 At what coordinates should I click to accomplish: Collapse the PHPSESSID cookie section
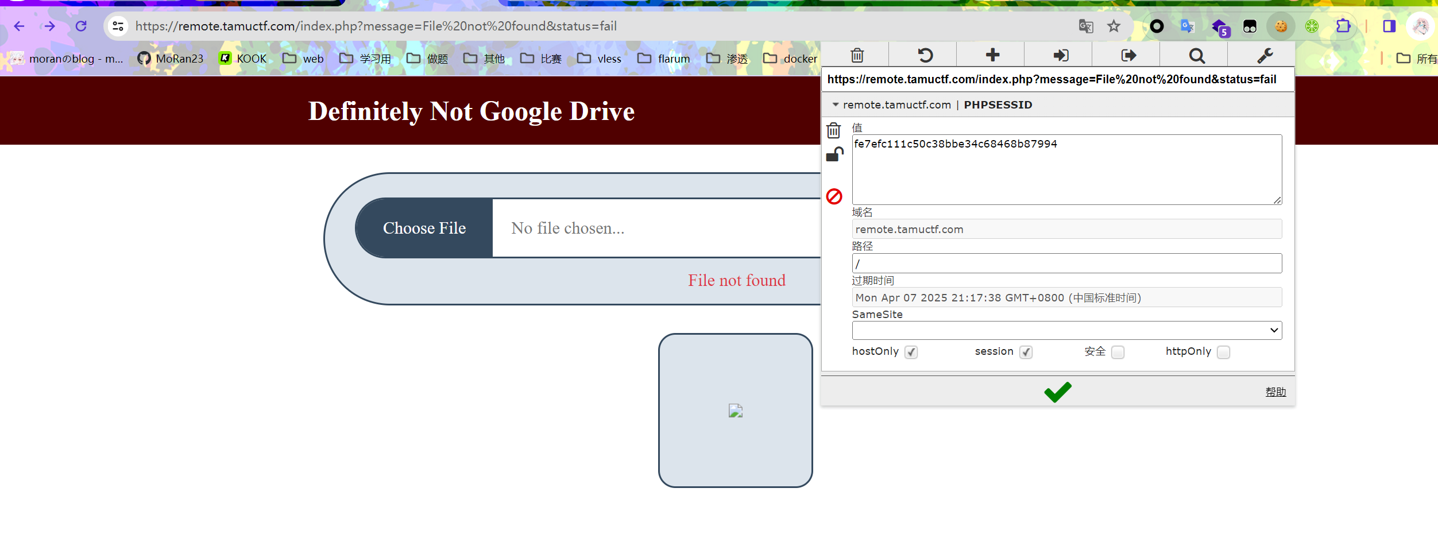[x=836, y=104]
